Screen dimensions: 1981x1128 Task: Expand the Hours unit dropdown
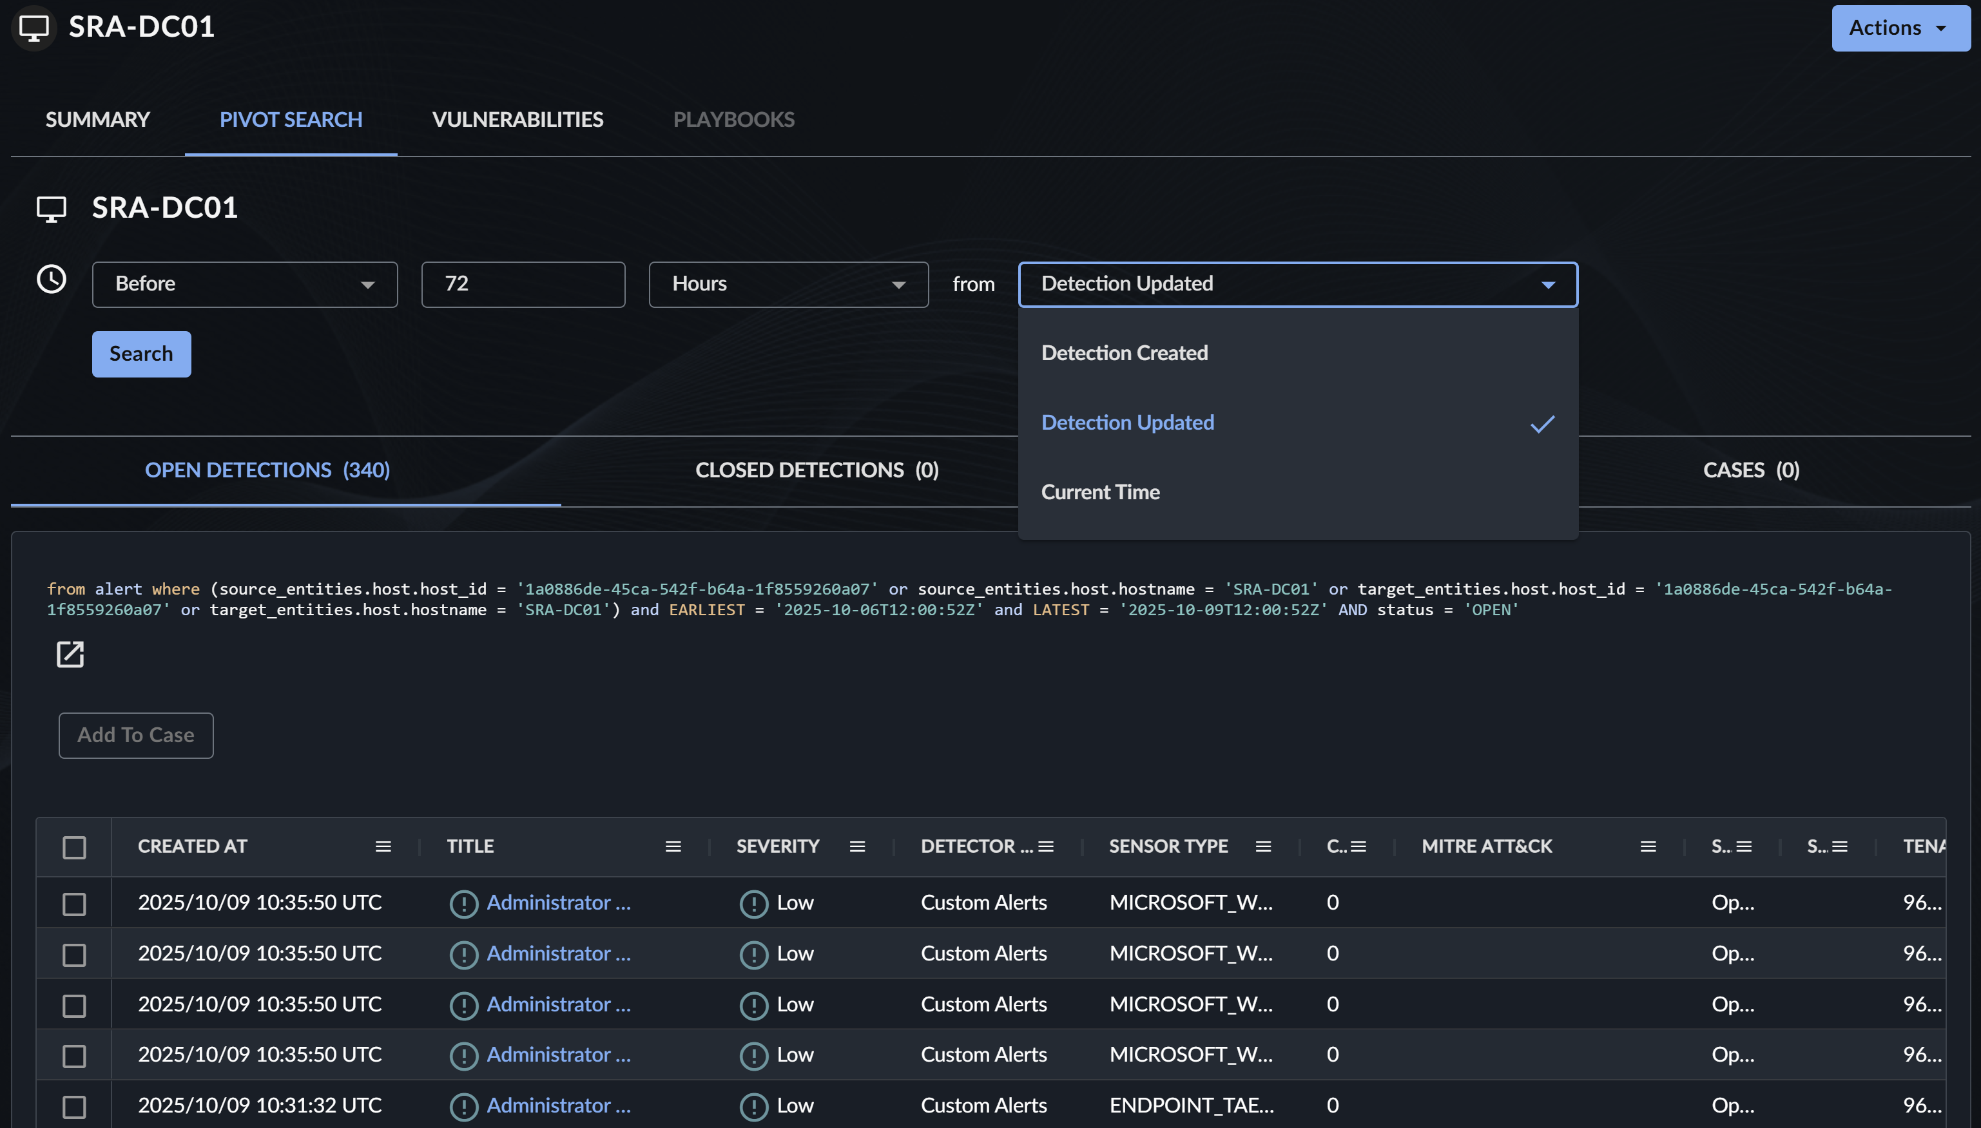click(x=788, y=284)
